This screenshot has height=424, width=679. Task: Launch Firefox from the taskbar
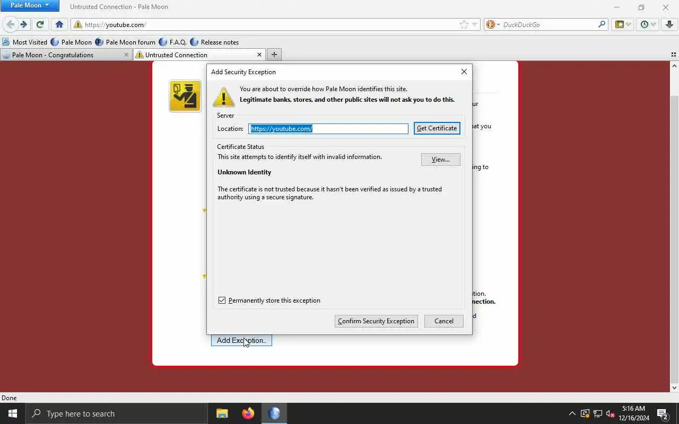tap(248, 413)
